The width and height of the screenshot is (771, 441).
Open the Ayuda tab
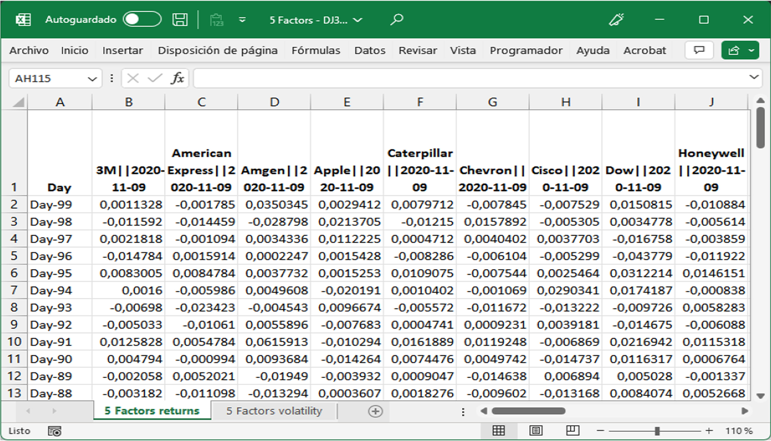593,51
